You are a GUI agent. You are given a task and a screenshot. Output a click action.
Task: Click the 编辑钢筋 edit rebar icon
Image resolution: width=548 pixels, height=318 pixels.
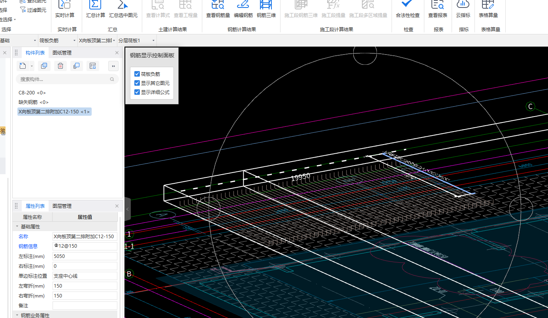pyautogui.click(x=243, y=5)
